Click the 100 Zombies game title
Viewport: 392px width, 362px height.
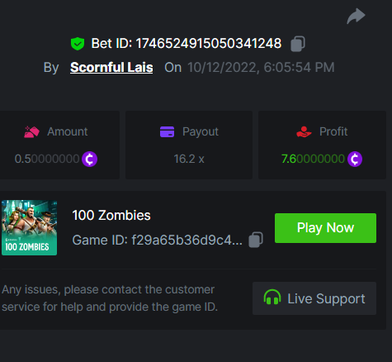[x=111, y=215]
